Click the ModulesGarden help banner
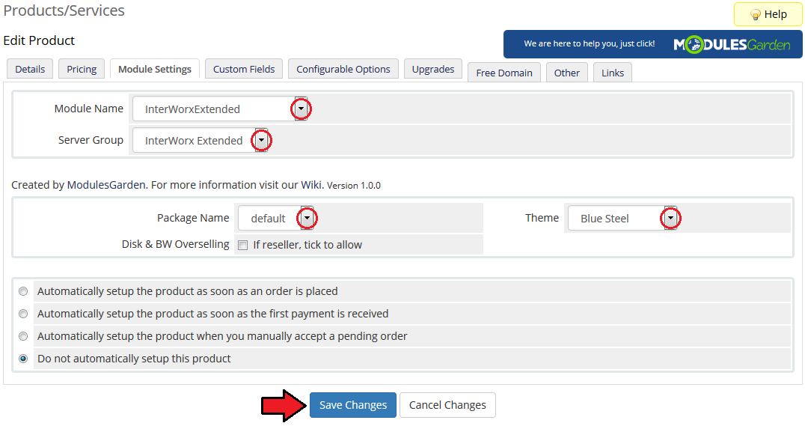This screenshot has height=426, width=805. pos(652,44)
